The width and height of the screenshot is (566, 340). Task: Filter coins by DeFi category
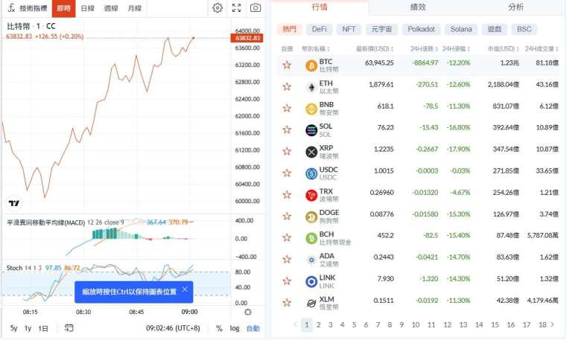[319, 29]
